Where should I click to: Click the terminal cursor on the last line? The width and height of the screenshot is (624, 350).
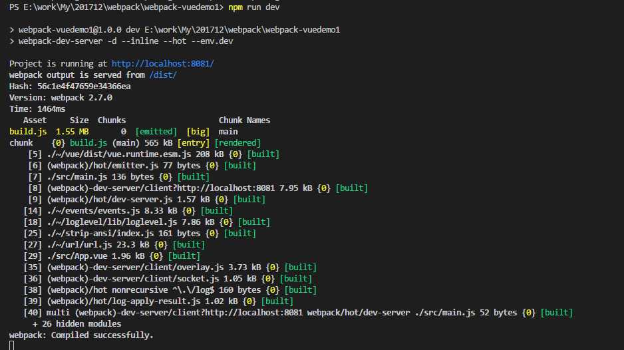pyautogui.click(x=11, y=345)
